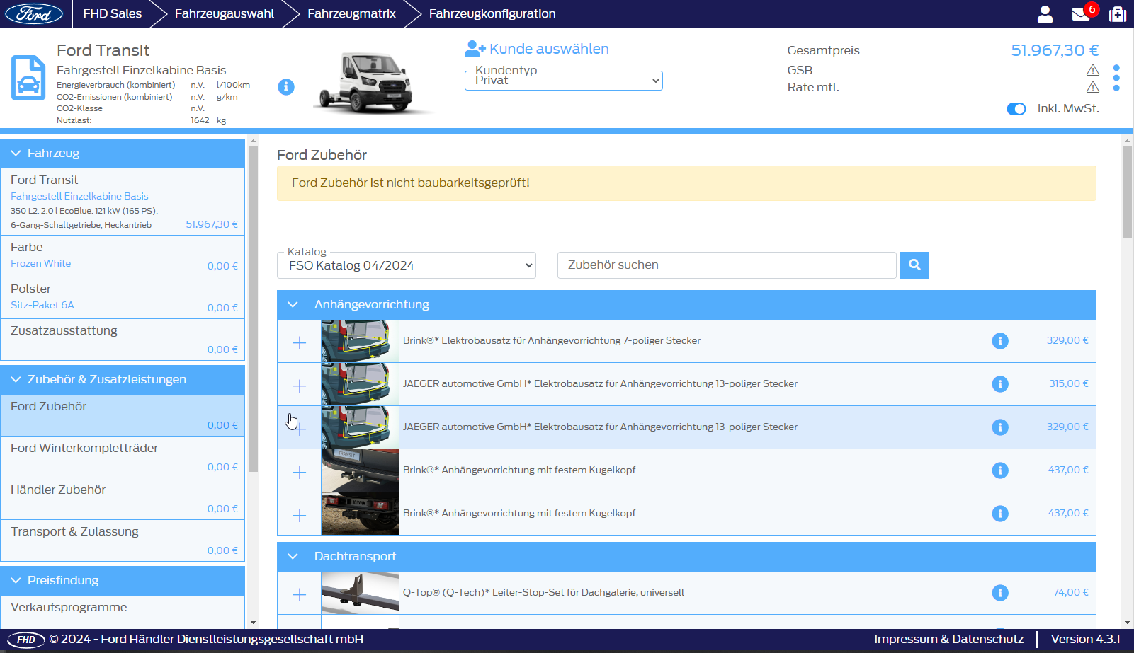The height and width of the screenshot is (653, 1134).
Task: Add Brink Elektrobausatz 7-poliger Stecker with plus
Action: (300, 343)
